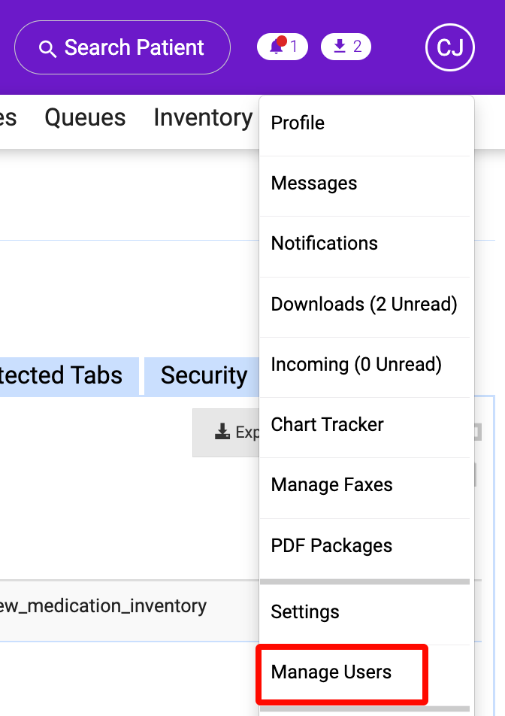Viewport: 505px width, 716px height.
Task: Click the Search Patient magnifier icon
Action: [x=47, y=49]
